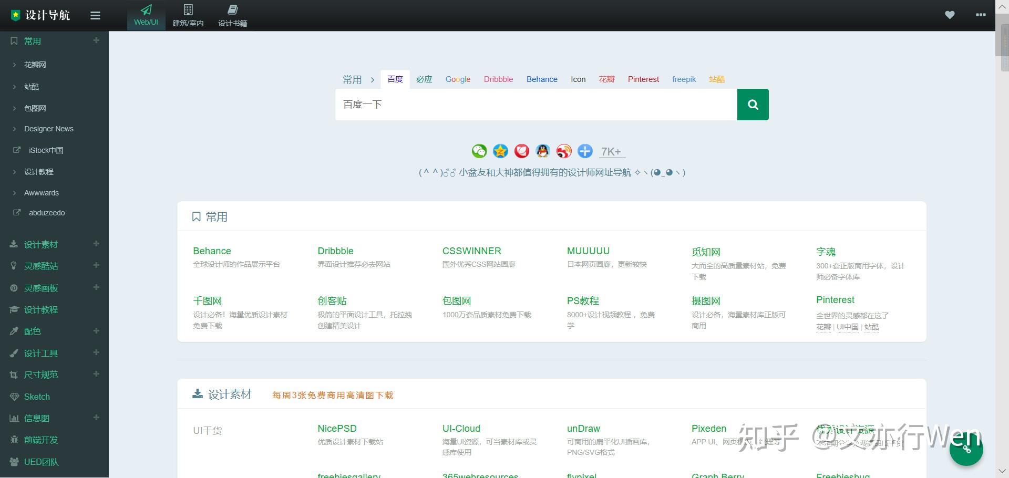Image resolution: width=1009 pixels, height=478 pixels.
Task: Expand the 设计工具 sidebar plus
Action: 96,352
